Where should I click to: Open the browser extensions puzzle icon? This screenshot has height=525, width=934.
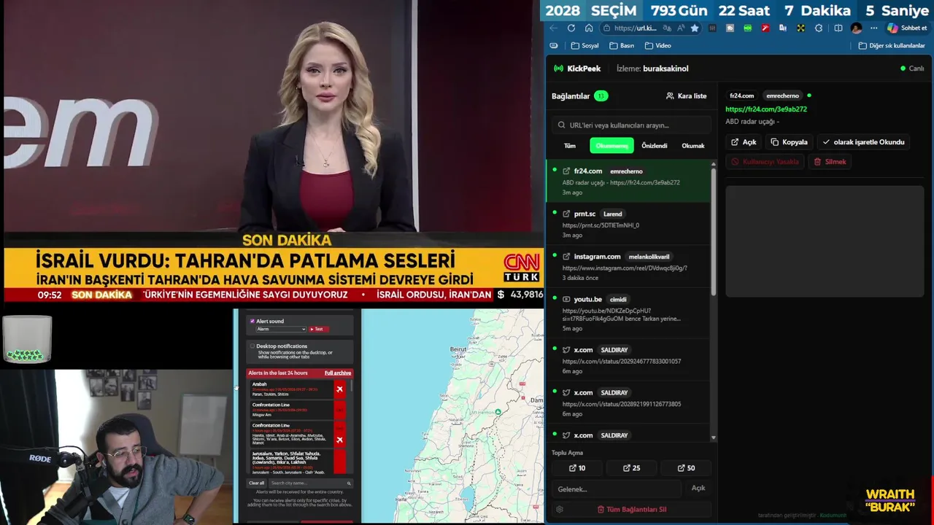(x=819, y=28)
